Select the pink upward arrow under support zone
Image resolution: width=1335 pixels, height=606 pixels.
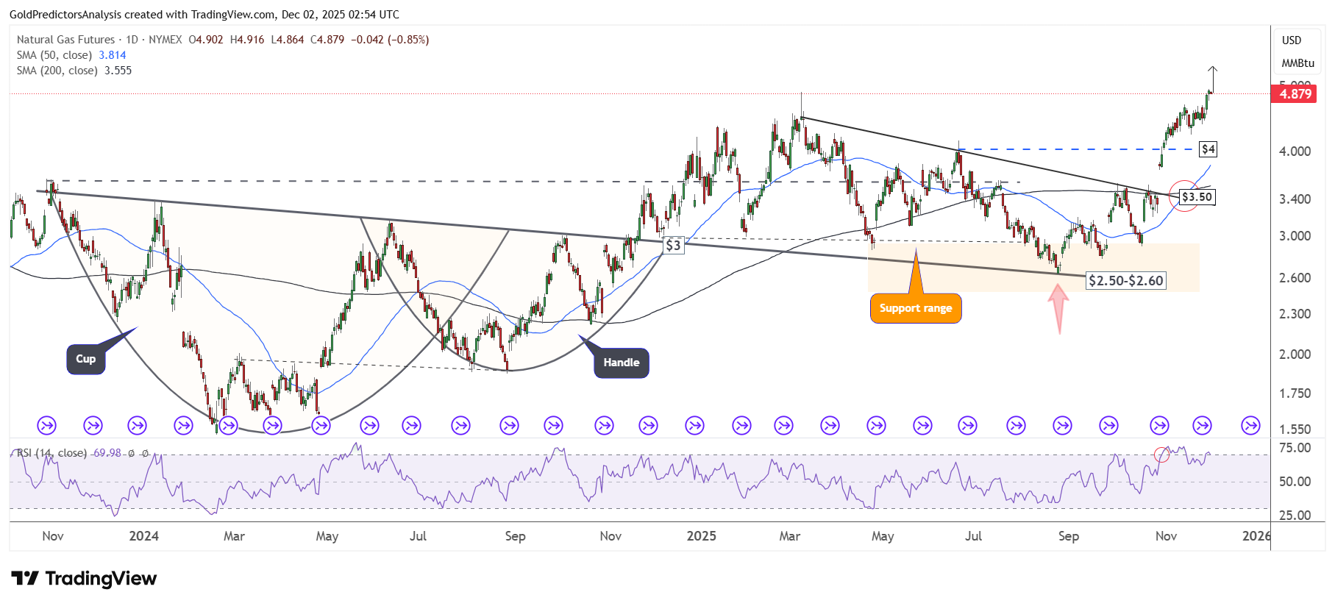tap(1058, 307)
